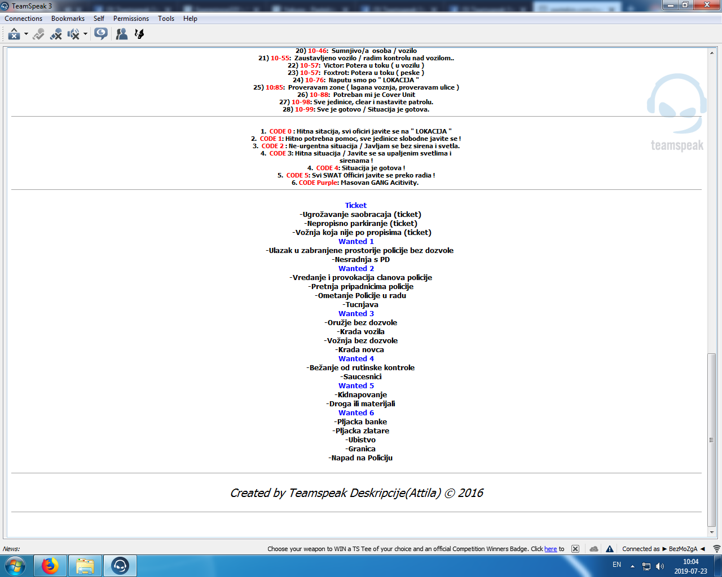Viewport: 722px width, 577px height.
Task: Open the Tools menu
Action: [x=166, y=19]
